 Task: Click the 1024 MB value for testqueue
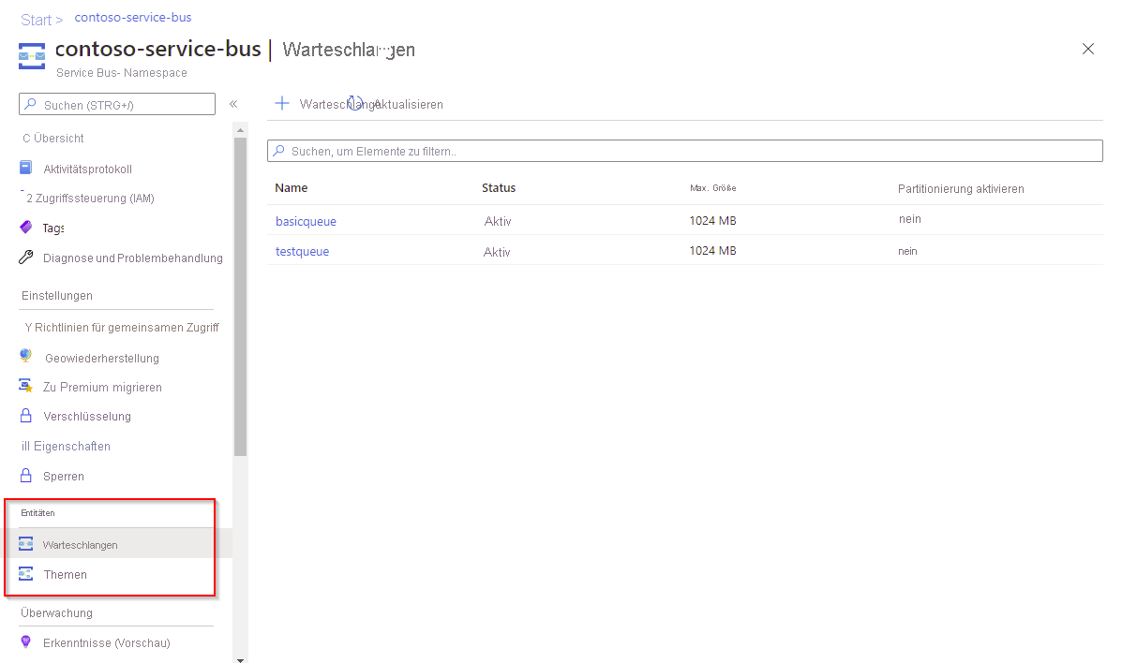tap(712, 250)
